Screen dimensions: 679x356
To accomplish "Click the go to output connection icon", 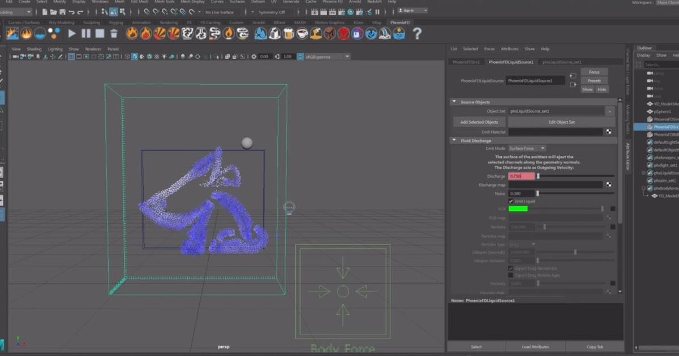I will pyautogui.click(x=573, y=85).
